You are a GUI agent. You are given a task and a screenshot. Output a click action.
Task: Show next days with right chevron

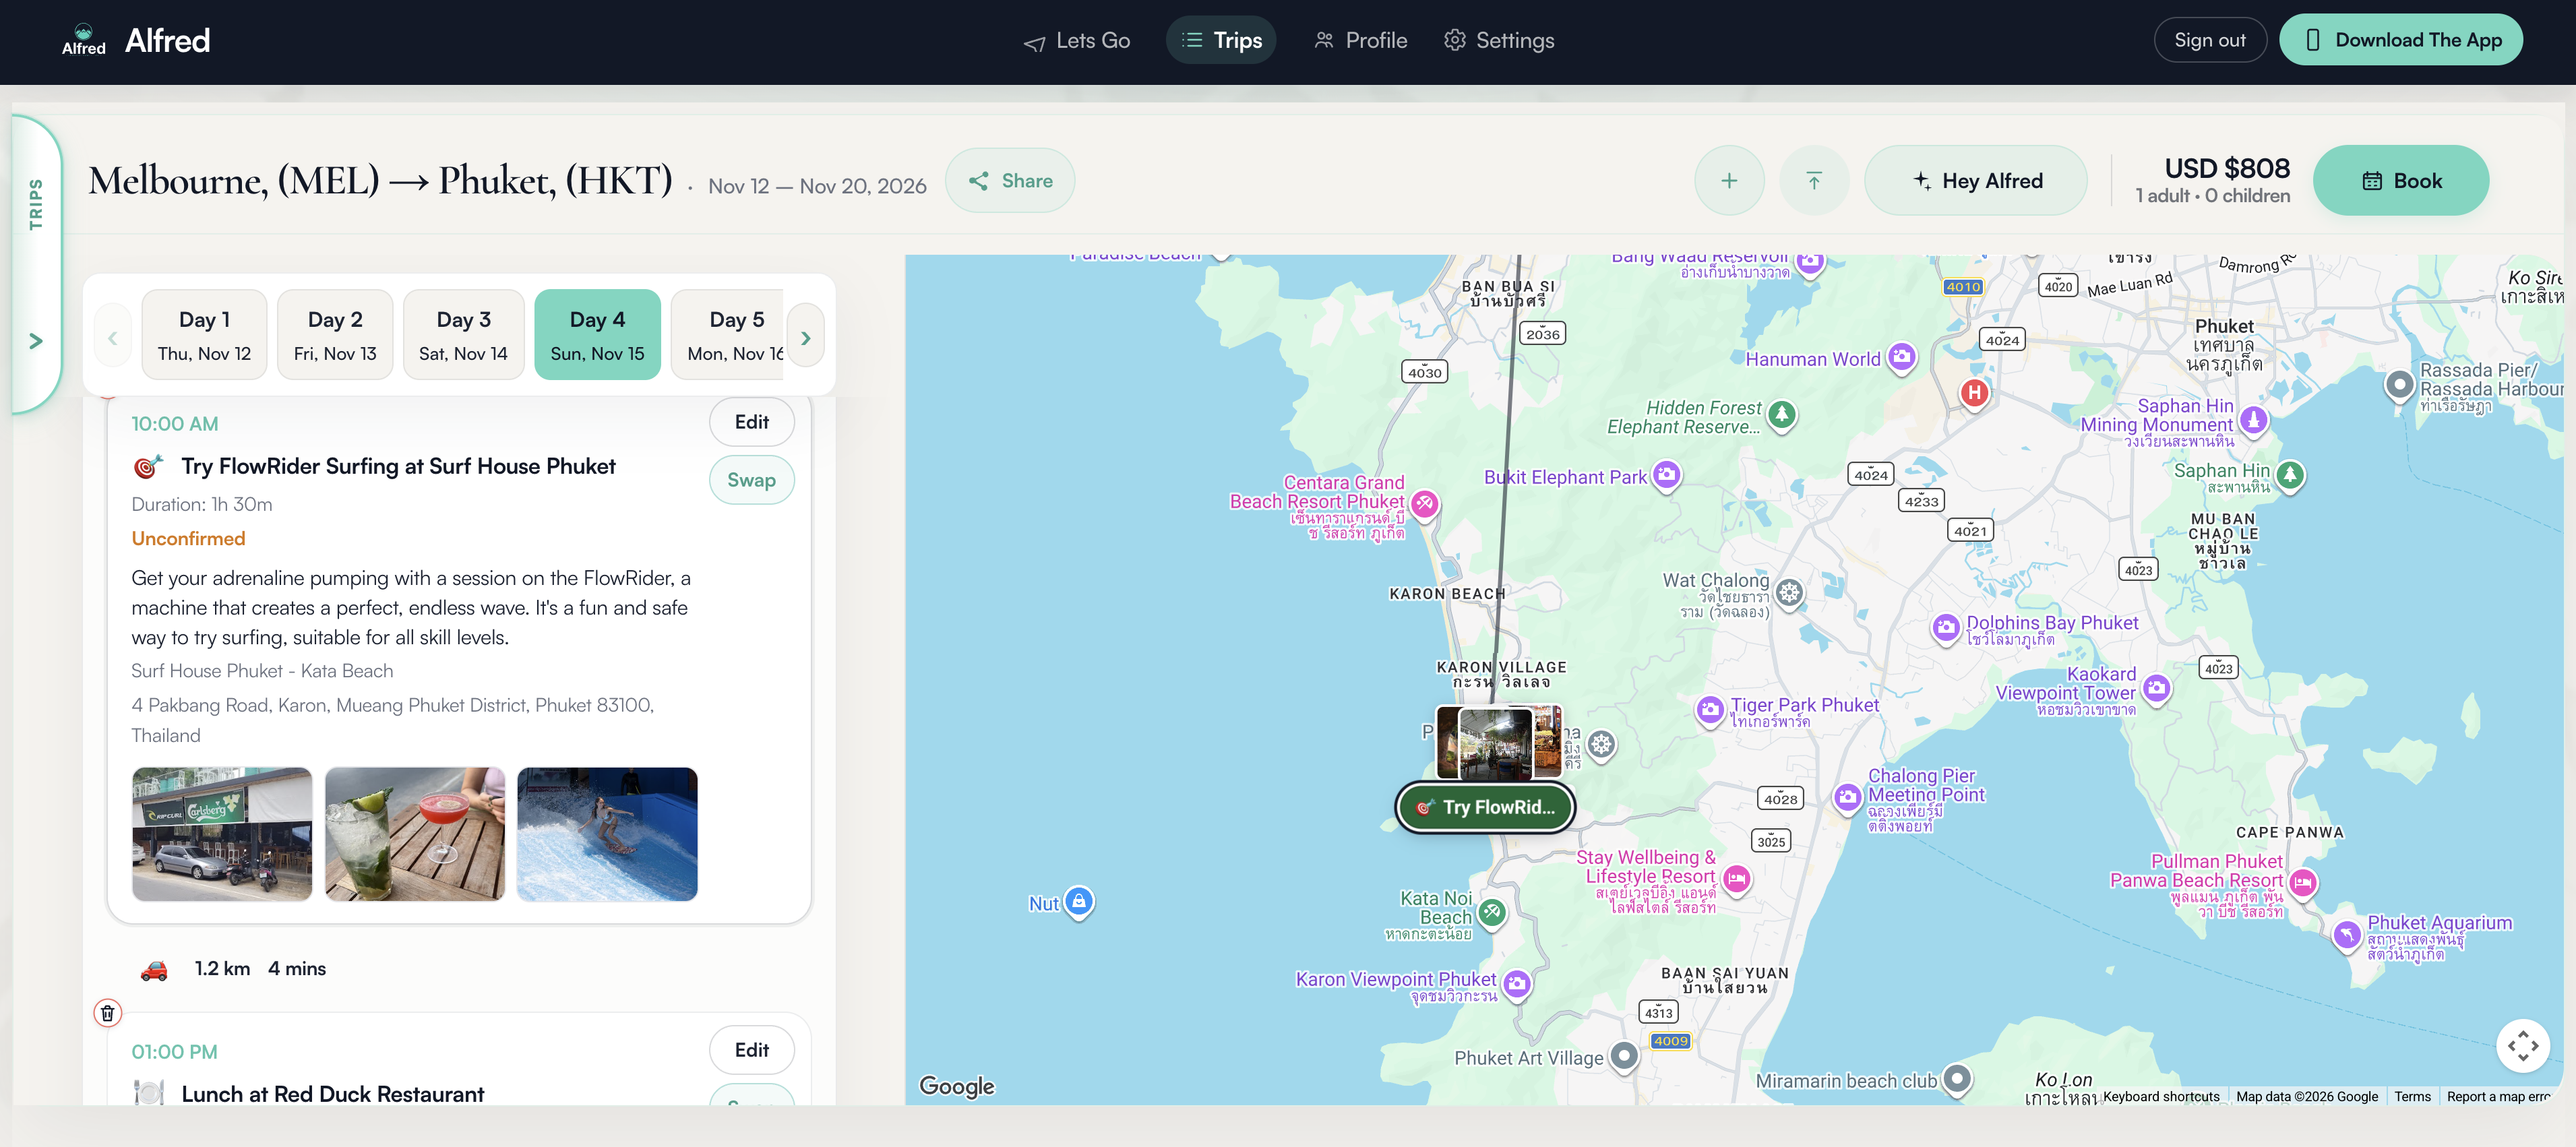pyautogui.click(x=806, y=338)
